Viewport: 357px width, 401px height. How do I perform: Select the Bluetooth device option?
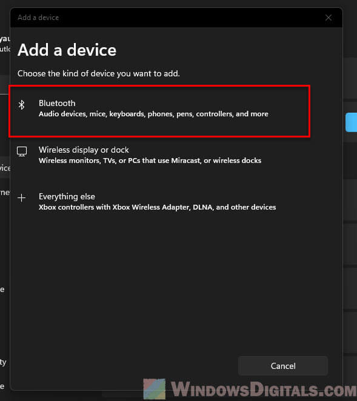(159, 111)
